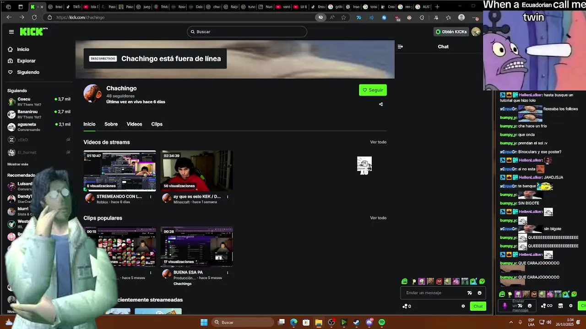Viewport: 586px width, 329px height.
Task: Send message with green Chat button
Action: click(478, 306)
